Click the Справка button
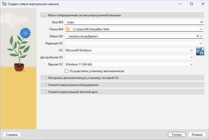 coord(12,135)
